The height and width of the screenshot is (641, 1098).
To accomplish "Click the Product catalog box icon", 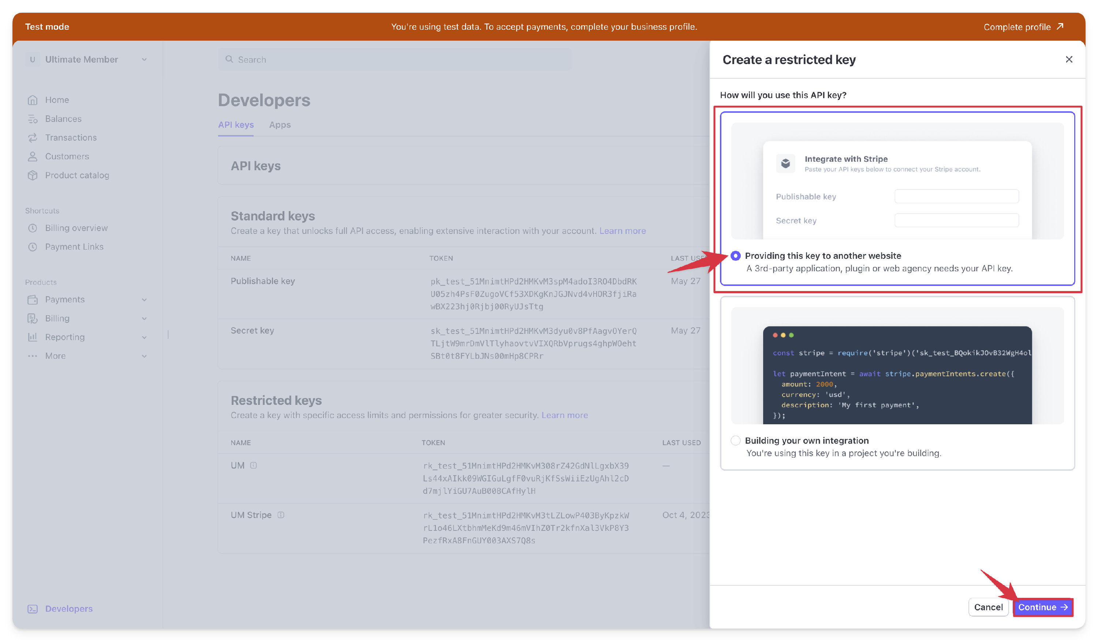I will tap(33, 175).
